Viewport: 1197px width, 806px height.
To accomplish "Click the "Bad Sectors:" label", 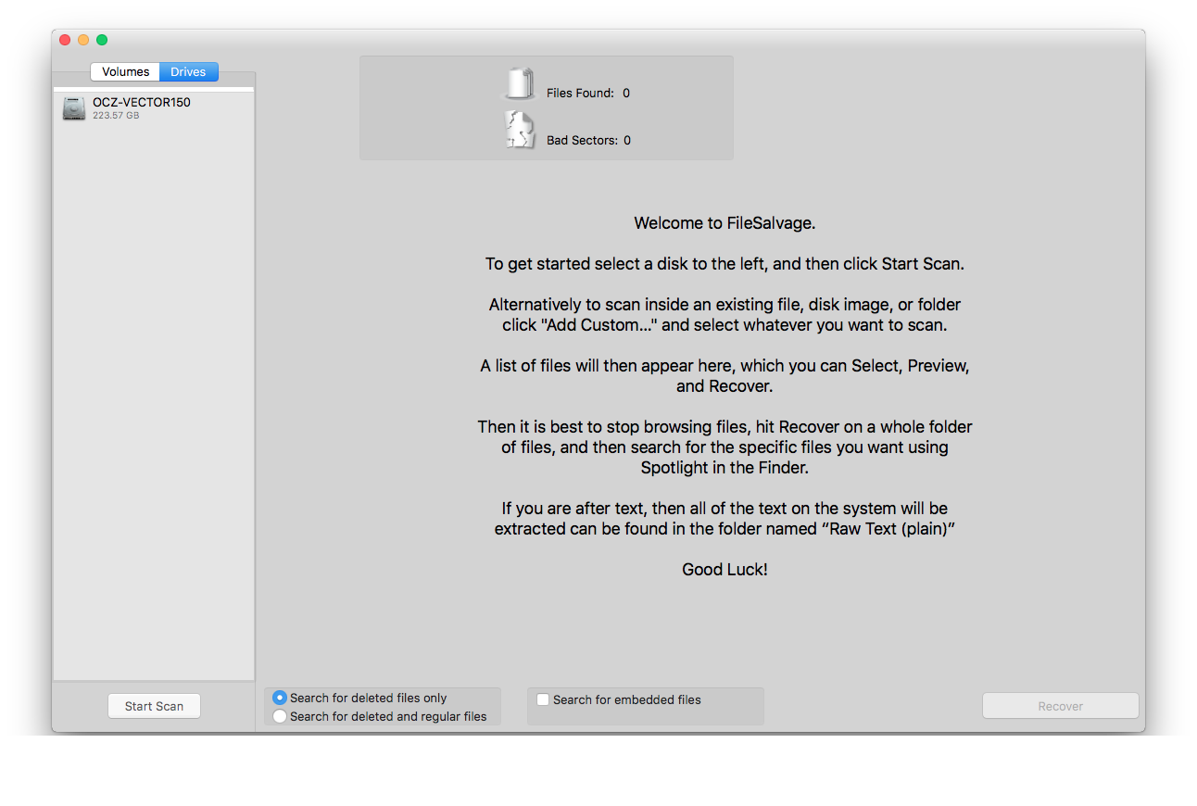I will click(582, 140).
